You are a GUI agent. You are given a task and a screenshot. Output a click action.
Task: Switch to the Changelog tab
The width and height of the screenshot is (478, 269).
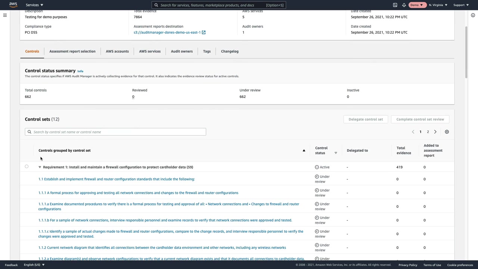[x=230, y=51]
